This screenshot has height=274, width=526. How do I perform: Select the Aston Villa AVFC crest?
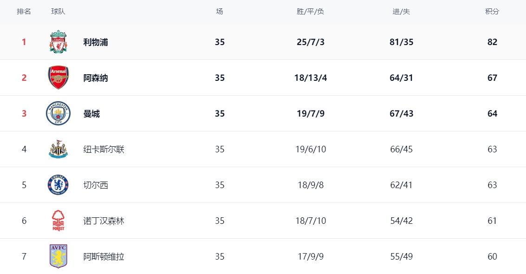(58, 256)
